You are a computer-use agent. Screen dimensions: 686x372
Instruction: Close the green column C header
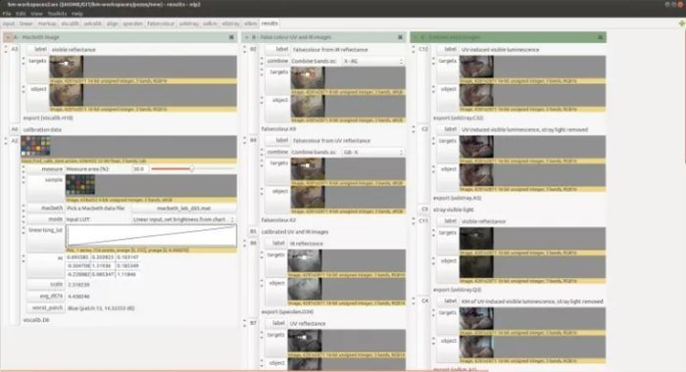tap(600, 37)
